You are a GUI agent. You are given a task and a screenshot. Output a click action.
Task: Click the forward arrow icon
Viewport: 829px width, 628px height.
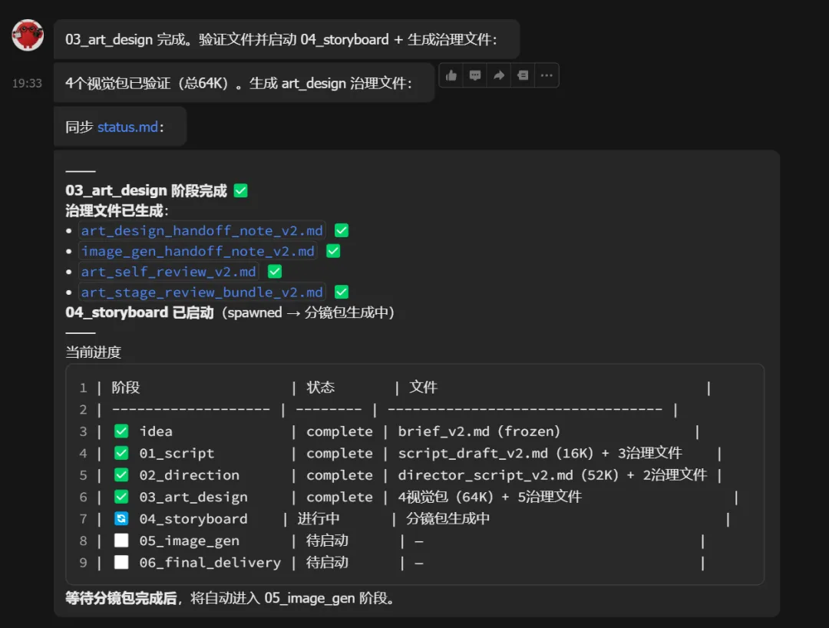click(x=499, y=75)
